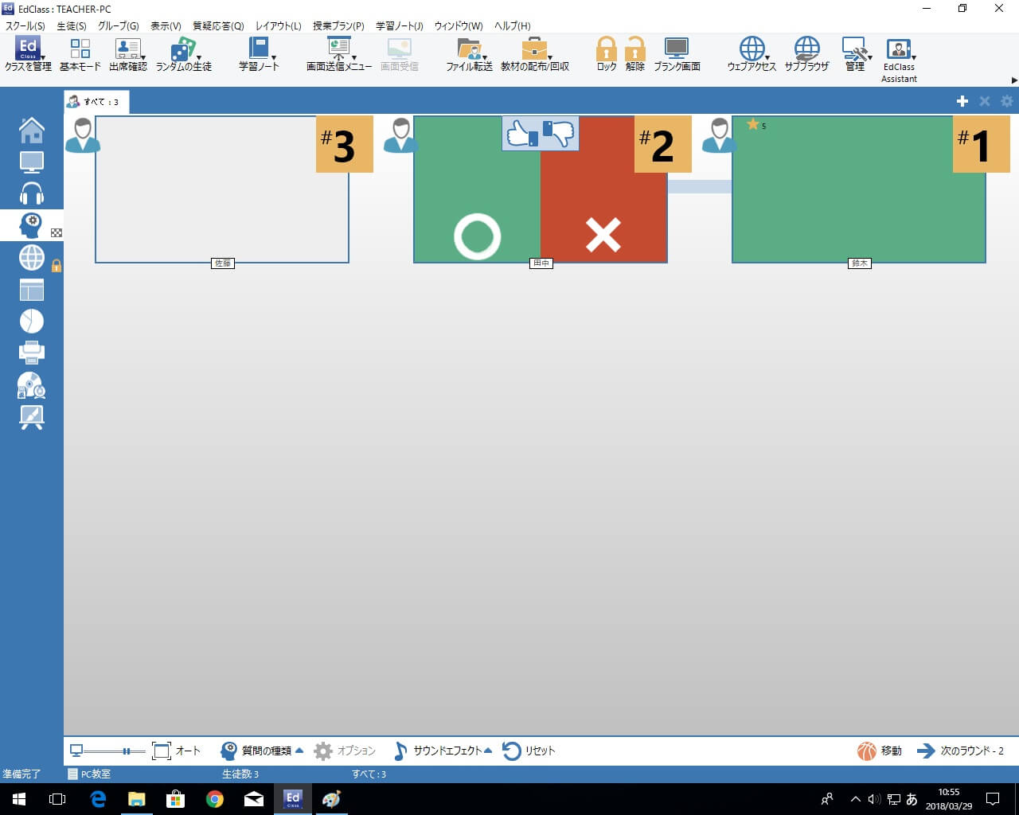This screenshot has width=1019, height=815.
Task: Toggle the オート auto-size button
Action: click(x=176, y=751)
